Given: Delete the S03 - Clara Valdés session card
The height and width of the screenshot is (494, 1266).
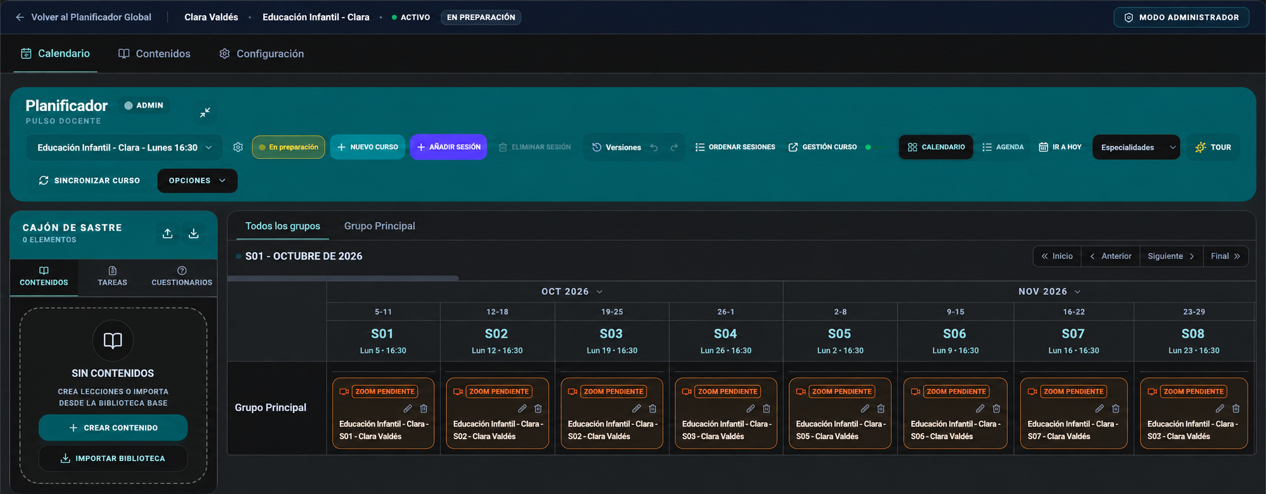Looking at the screenshot, I should pyautogui.click(x=766, y=408).
